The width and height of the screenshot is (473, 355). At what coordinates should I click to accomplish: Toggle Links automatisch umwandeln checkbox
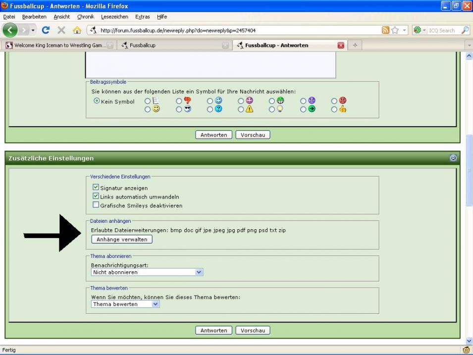(96, 196)
